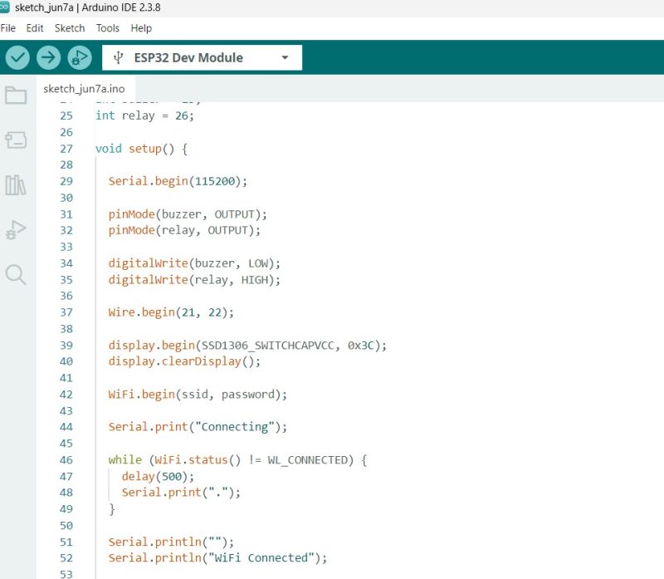Click the closing brace on line 49
This screenshot has width=664, height=579.
point(112,509)
